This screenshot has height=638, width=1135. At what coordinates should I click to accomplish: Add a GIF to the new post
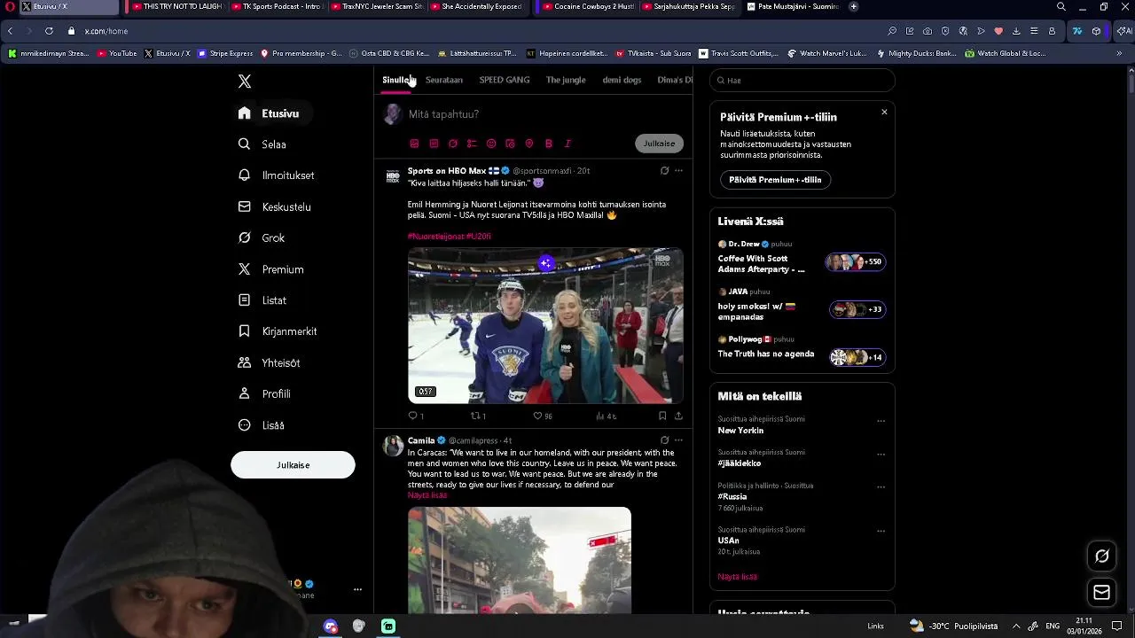(434, 144)
